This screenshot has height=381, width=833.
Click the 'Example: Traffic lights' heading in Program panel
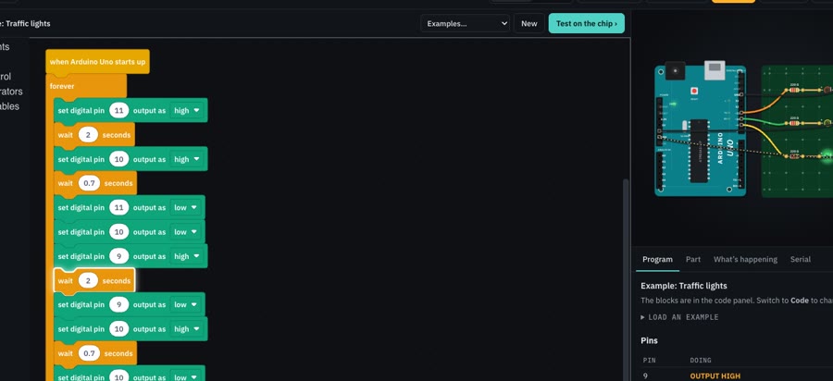(684, 286)
